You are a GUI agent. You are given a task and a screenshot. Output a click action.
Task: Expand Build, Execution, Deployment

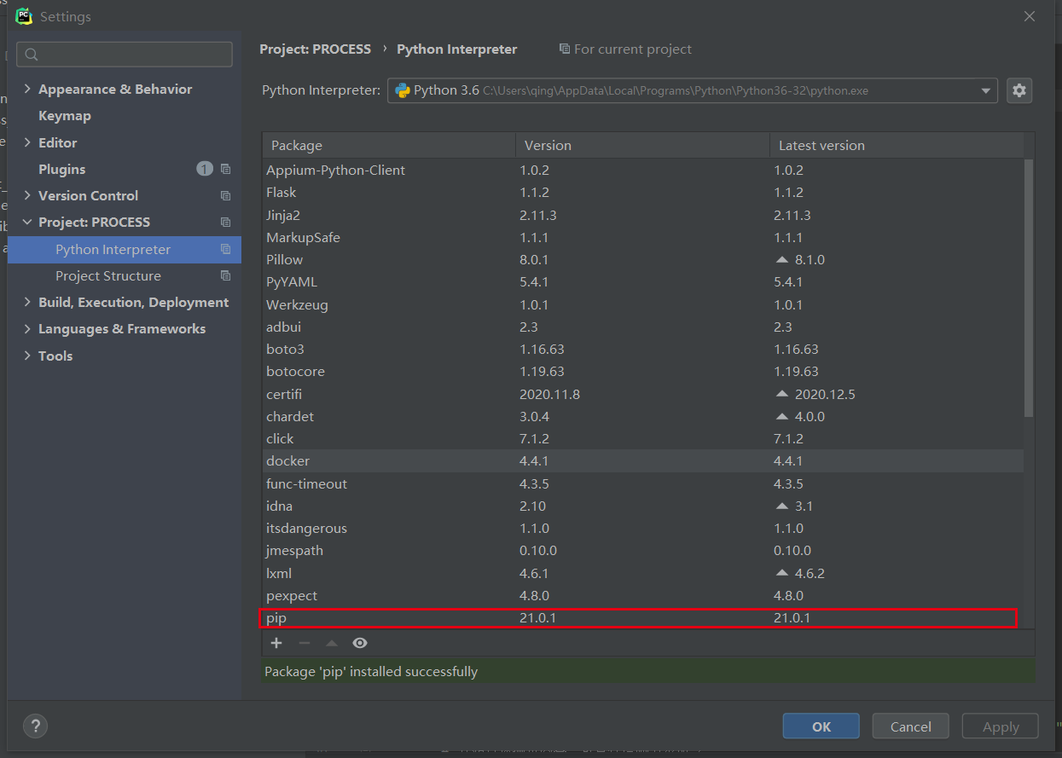point(26,302)
